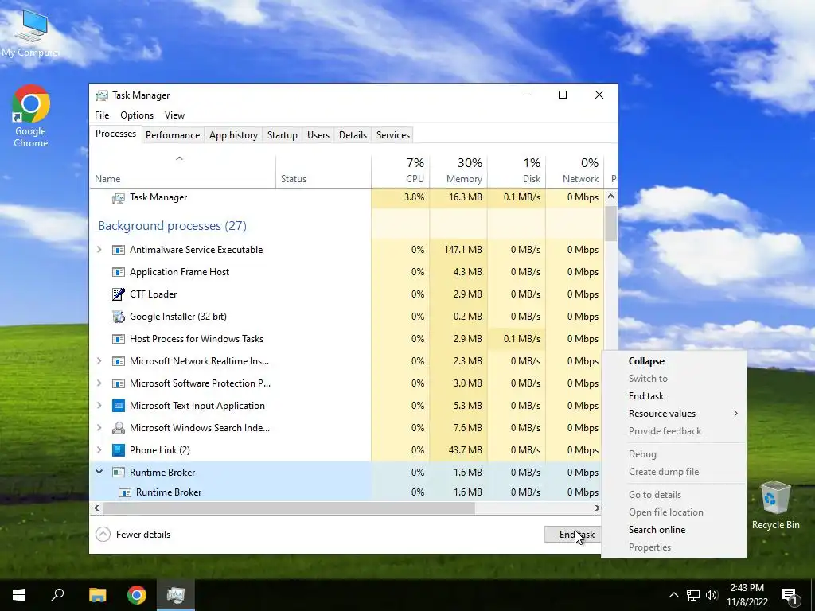Sort by the Name column header
The image size is (815, 611).
182,172
